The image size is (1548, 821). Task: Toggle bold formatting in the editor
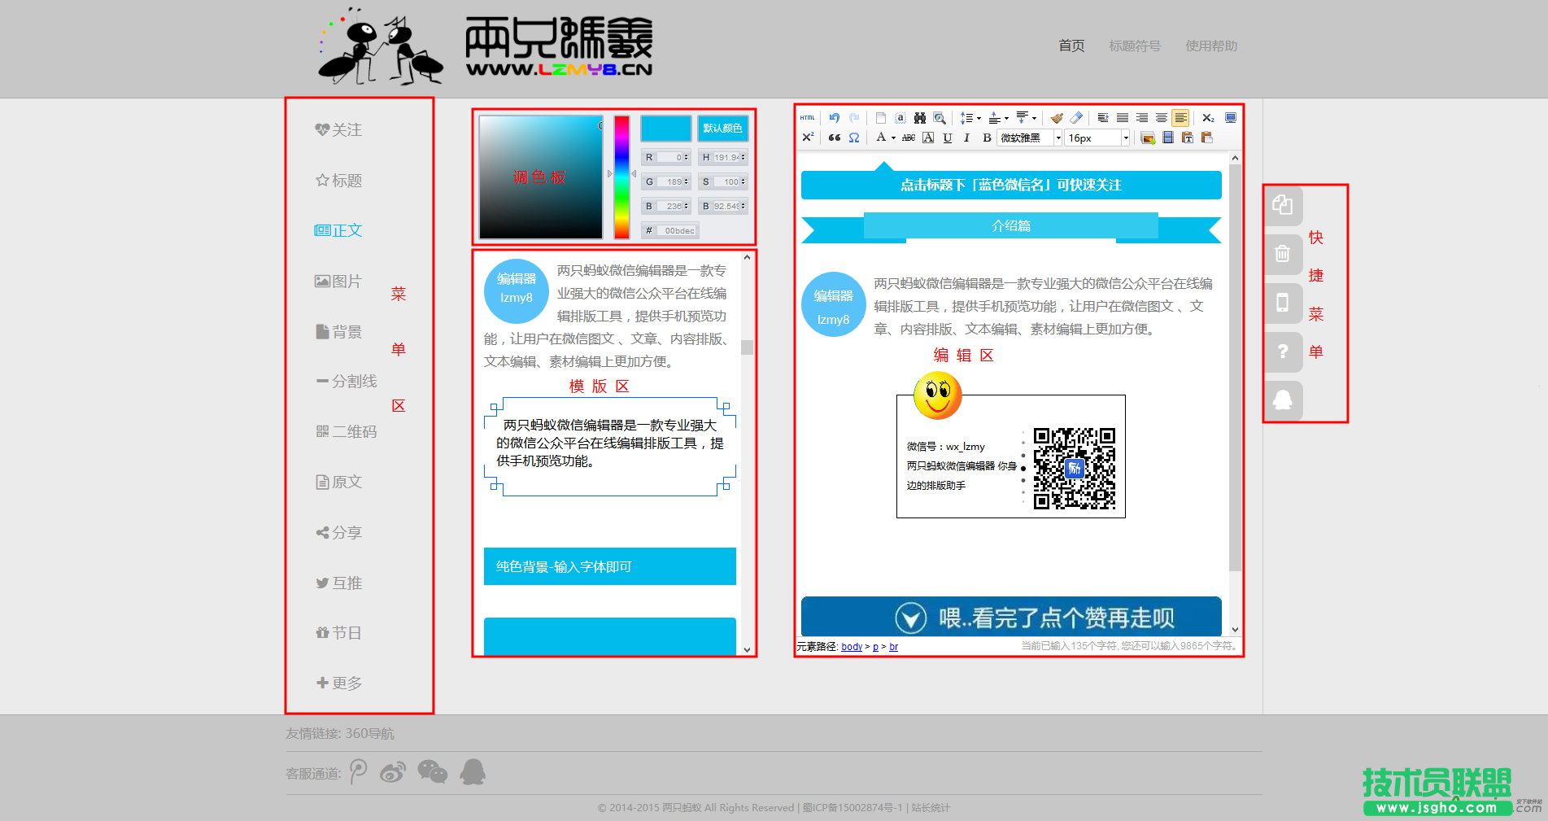point(985,138)
